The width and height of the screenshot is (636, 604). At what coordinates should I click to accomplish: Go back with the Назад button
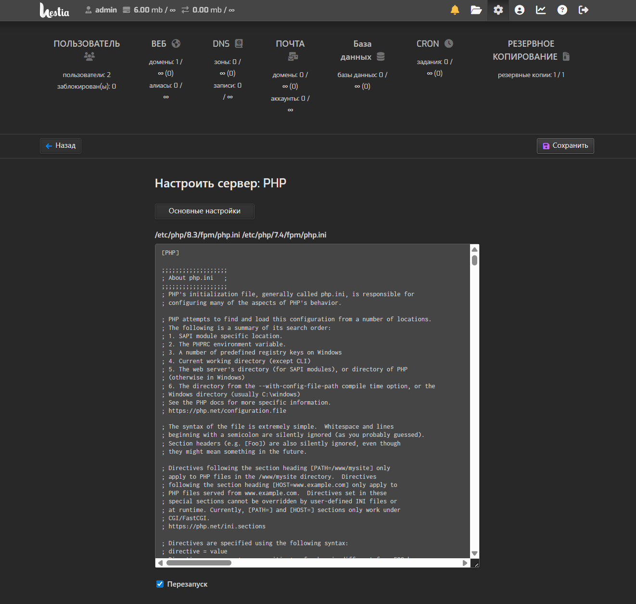[61, 145]
